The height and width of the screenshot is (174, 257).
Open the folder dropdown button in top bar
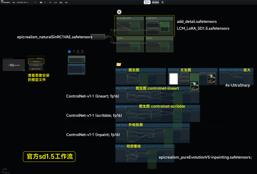(147, 2)
